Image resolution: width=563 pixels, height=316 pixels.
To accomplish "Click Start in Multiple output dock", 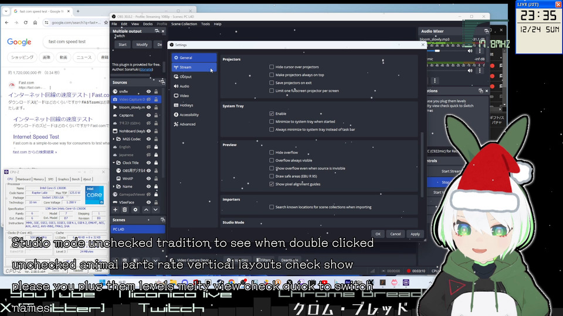I will click(x=123, y=45).
